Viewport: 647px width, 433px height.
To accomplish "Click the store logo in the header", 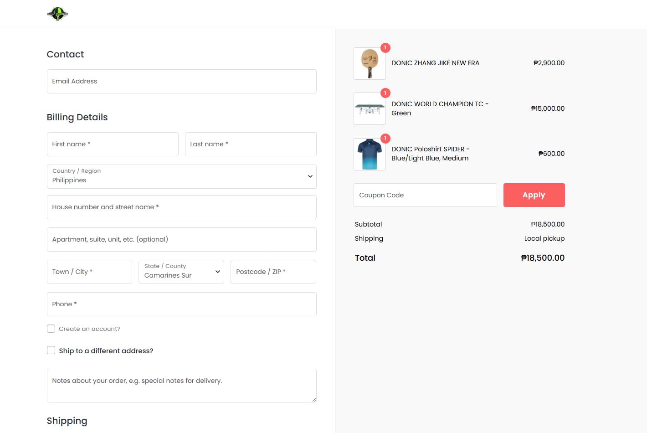I will pyautogui.click(x=57, y=14).
